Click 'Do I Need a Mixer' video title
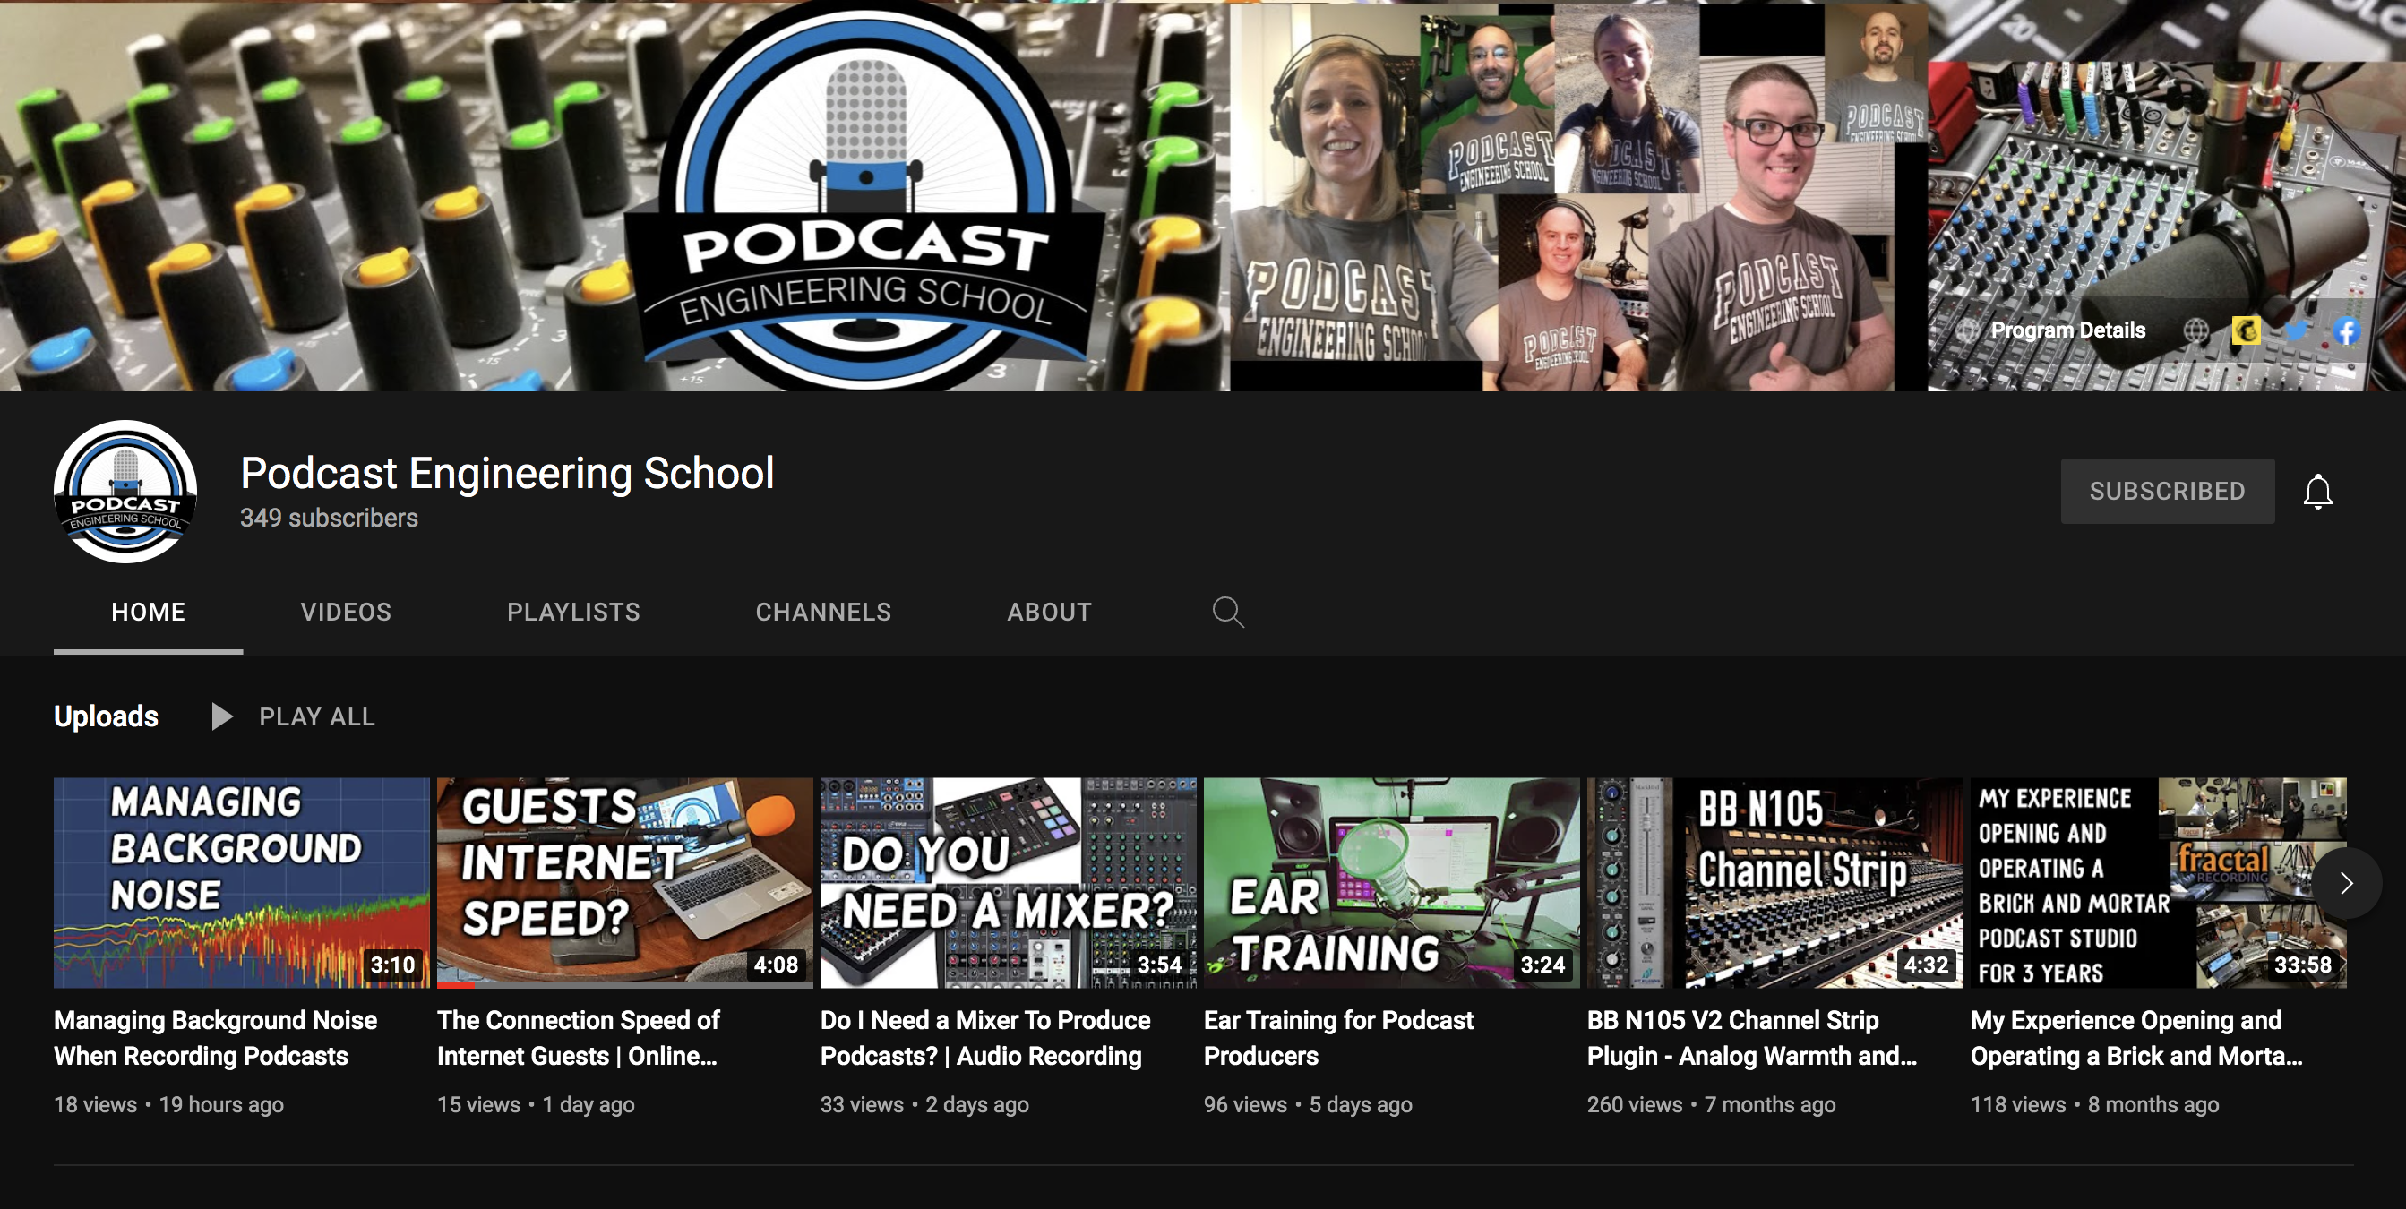Screen dimensions: 2406x1209 pyautogui.click(x=984, y=1037)
